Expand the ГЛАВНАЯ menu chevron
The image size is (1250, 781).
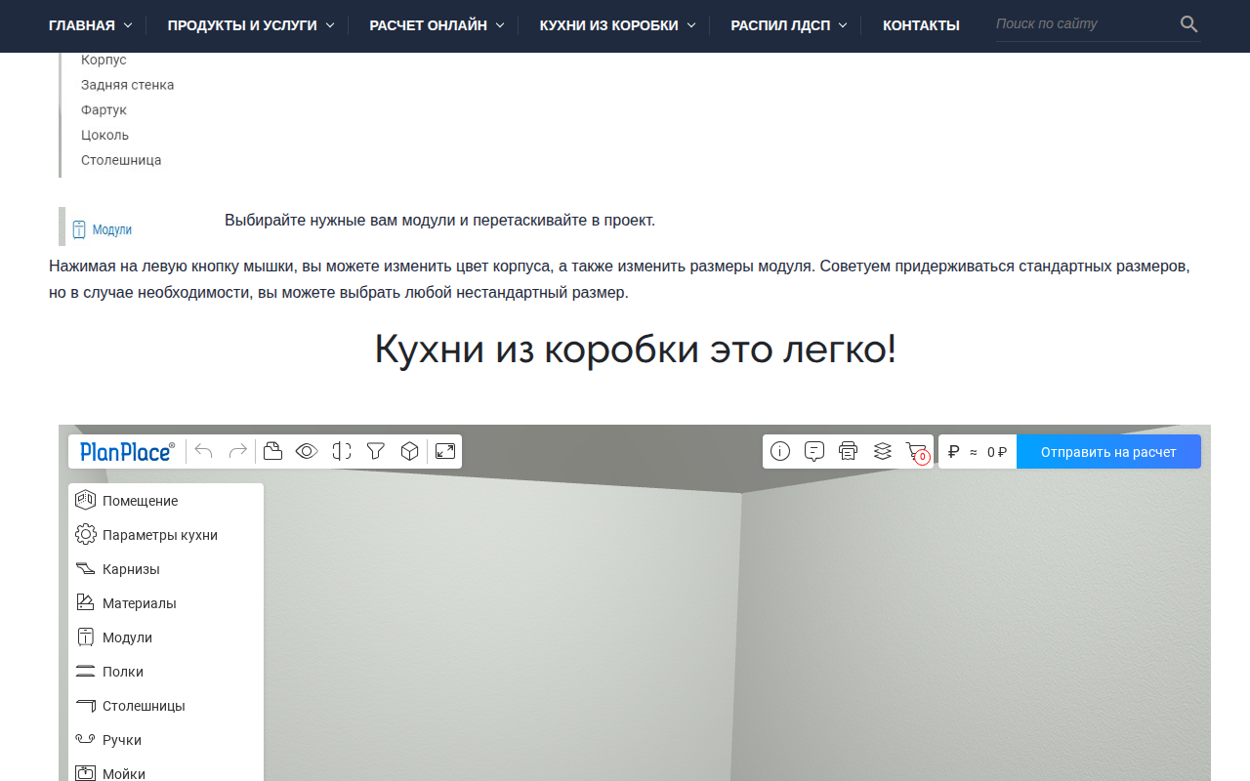128,25
